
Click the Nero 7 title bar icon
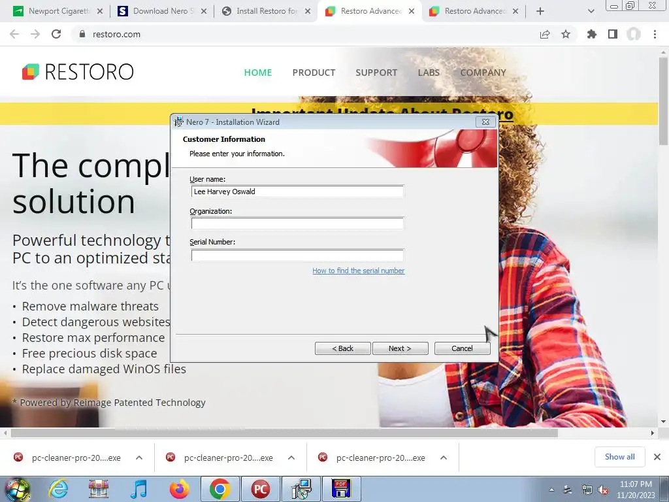178,122
